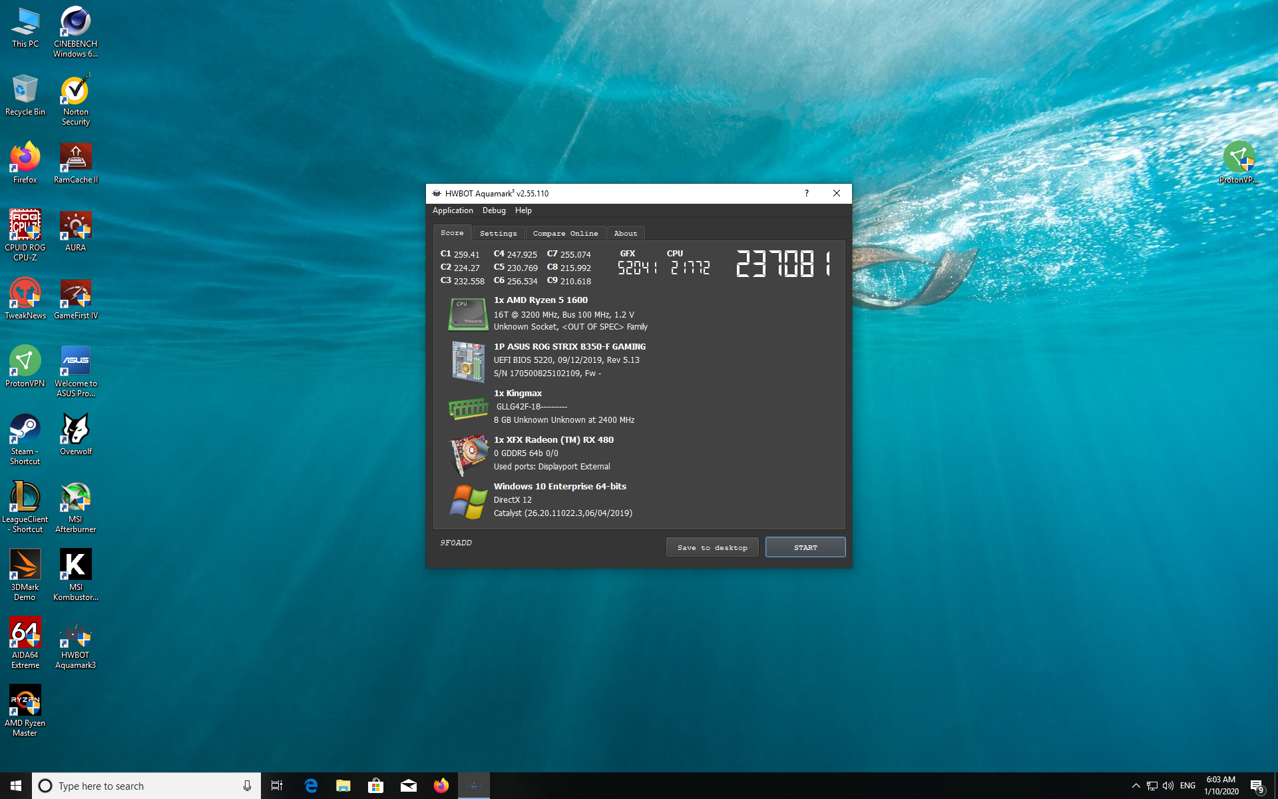Open MSI Afterburner shortcut
The height and width of the screenshot is (799, 1278).
click(76, 507)
